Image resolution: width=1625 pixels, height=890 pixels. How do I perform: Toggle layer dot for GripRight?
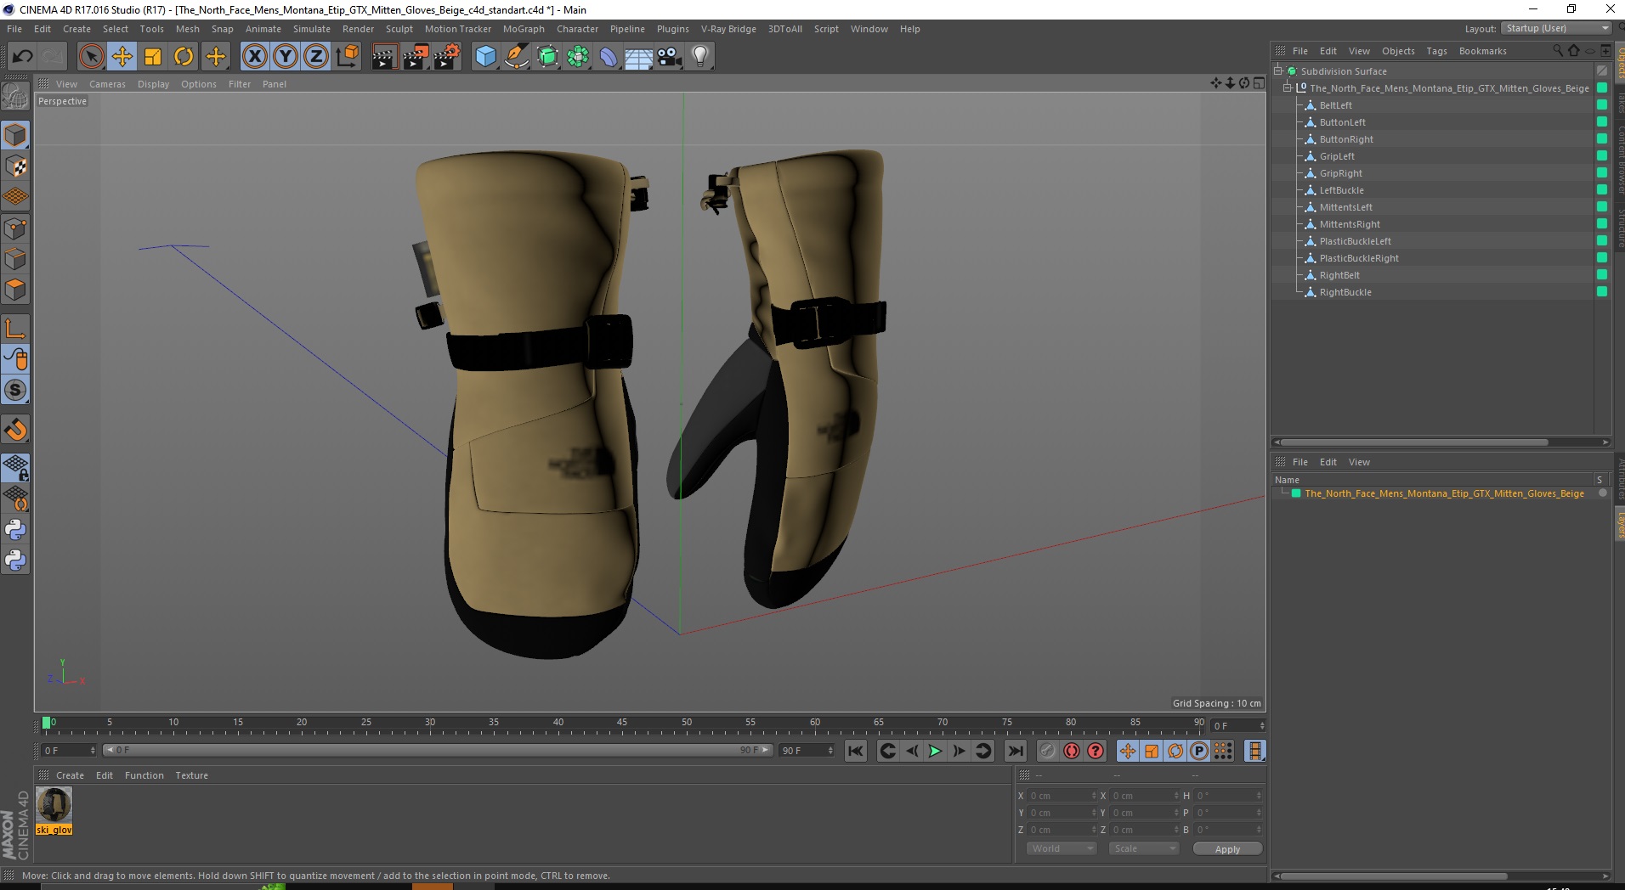(x=1602, y=173)
